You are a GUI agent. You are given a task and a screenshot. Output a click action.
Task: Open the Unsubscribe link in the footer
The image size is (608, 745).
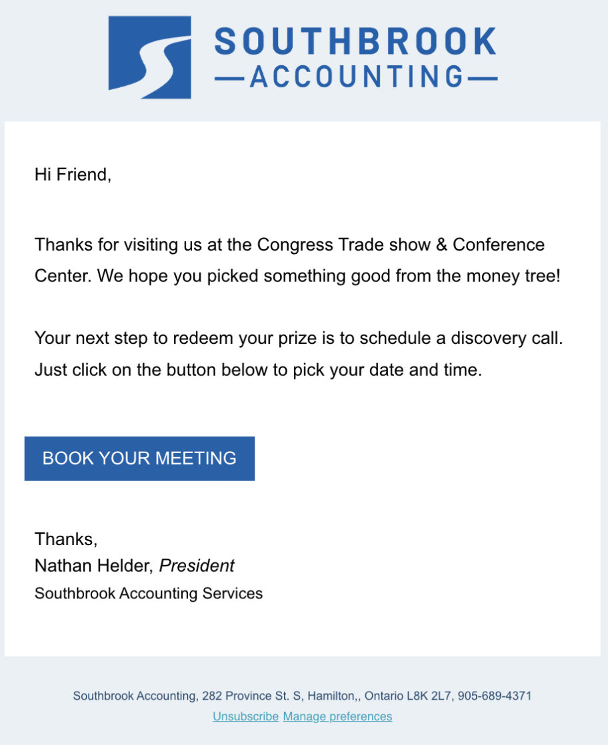coord(245,716)
